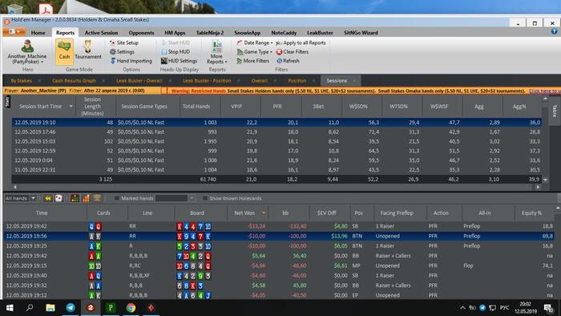The image size is (561, 316).
Task: Clear Filters
Action: click(x=293, y=51)
